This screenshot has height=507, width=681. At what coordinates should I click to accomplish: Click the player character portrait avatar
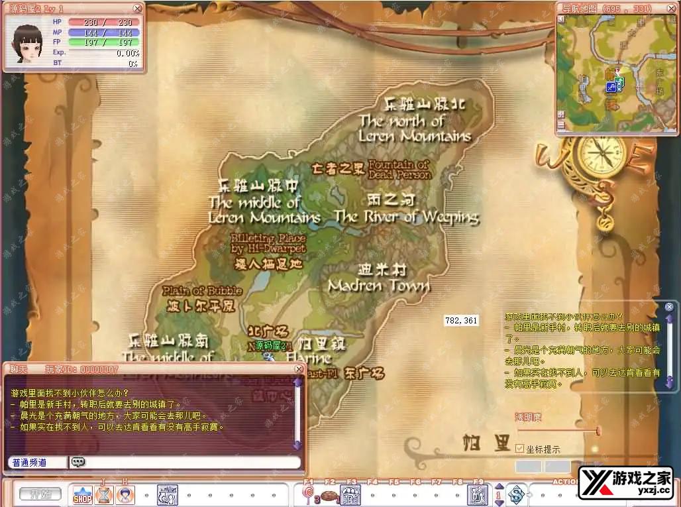(28, 44)
